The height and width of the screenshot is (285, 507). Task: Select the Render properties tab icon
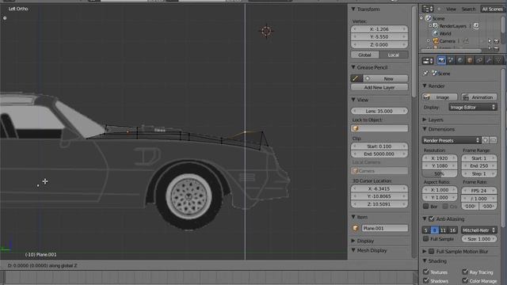(441, 60)
